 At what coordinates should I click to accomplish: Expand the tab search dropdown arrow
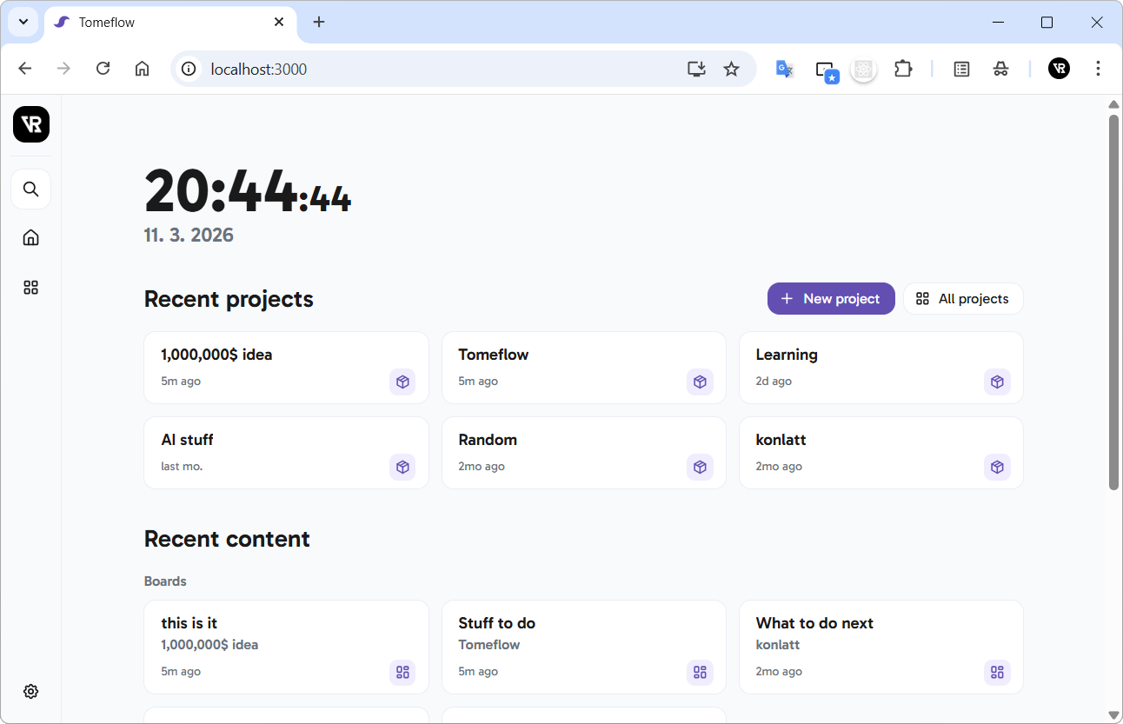23,22
